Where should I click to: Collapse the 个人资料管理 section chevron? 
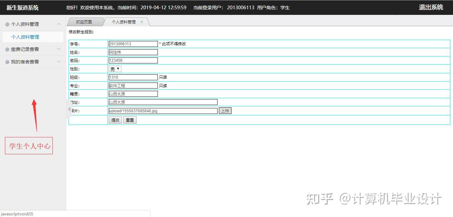pos(59,24)
